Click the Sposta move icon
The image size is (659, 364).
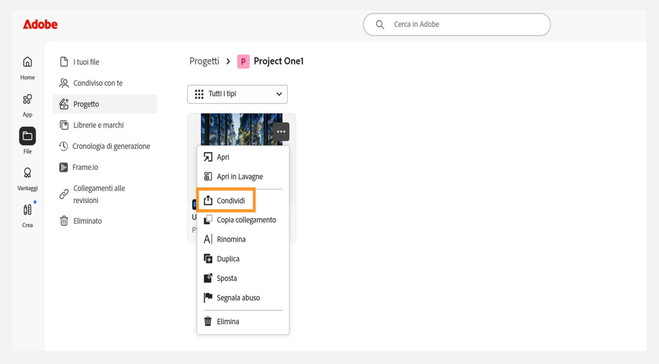pyautogui.click(x=208, y=278)
